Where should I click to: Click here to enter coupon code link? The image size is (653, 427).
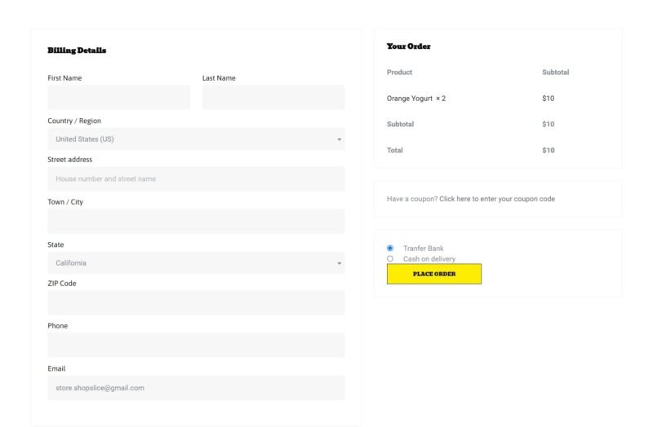click(x=496, y=199)
